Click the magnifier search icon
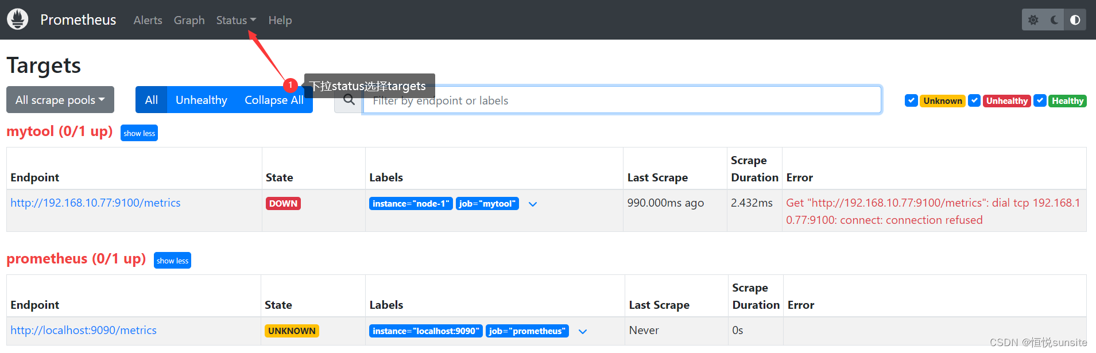The height and width of the screenshot is (353, 1096). [348, 100]
